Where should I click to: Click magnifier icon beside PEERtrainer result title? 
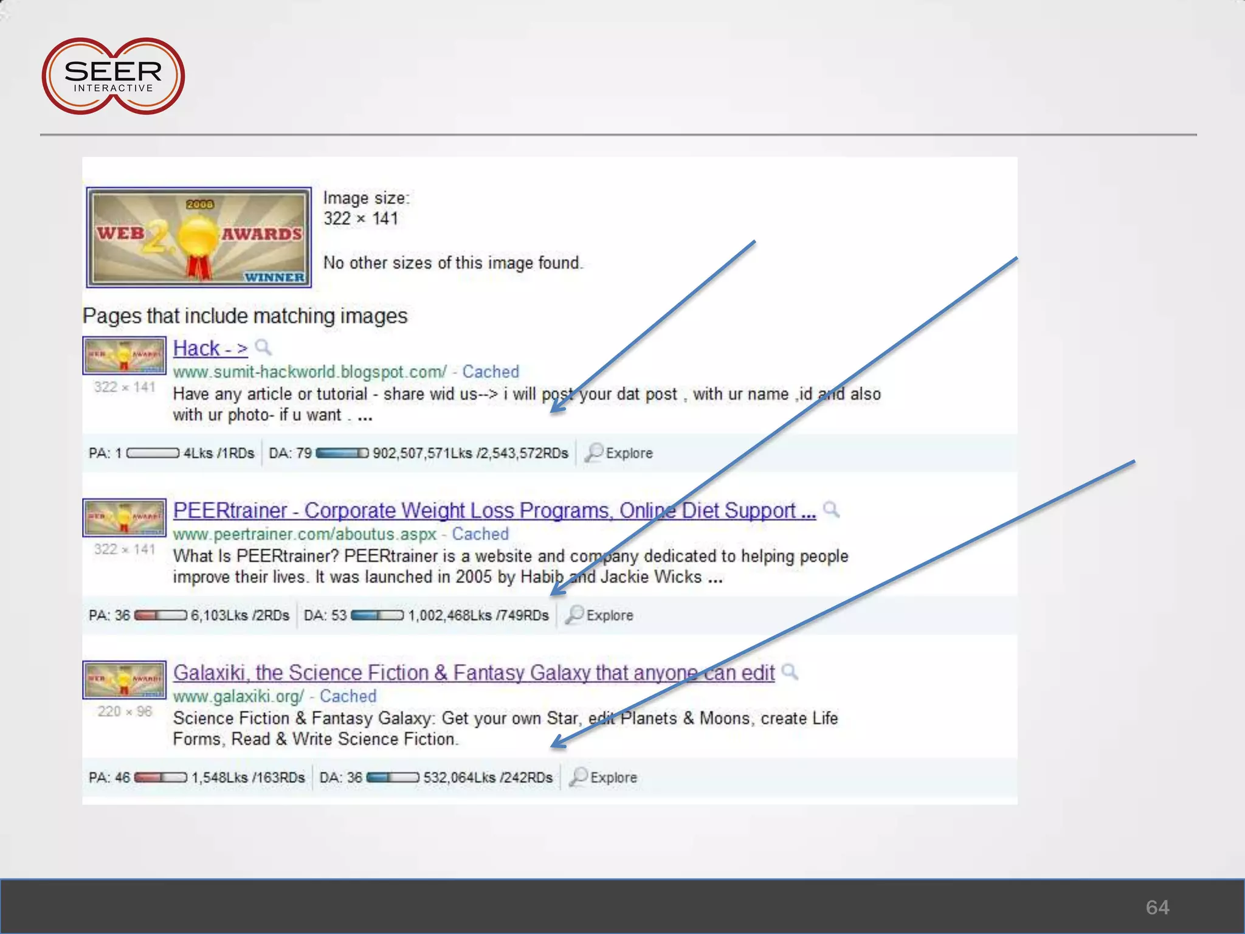[831, 510]
